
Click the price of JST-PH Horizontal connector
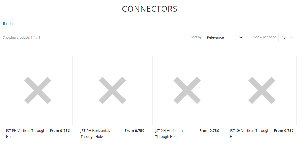click(x=134, y=131)
